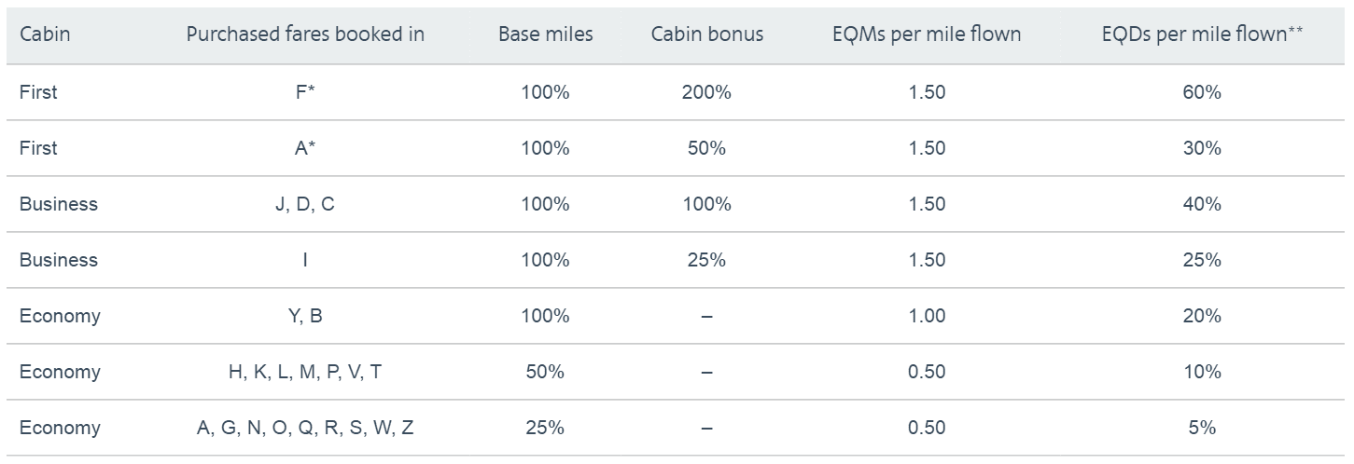Click the fare class I cell

tap(305, 260)
